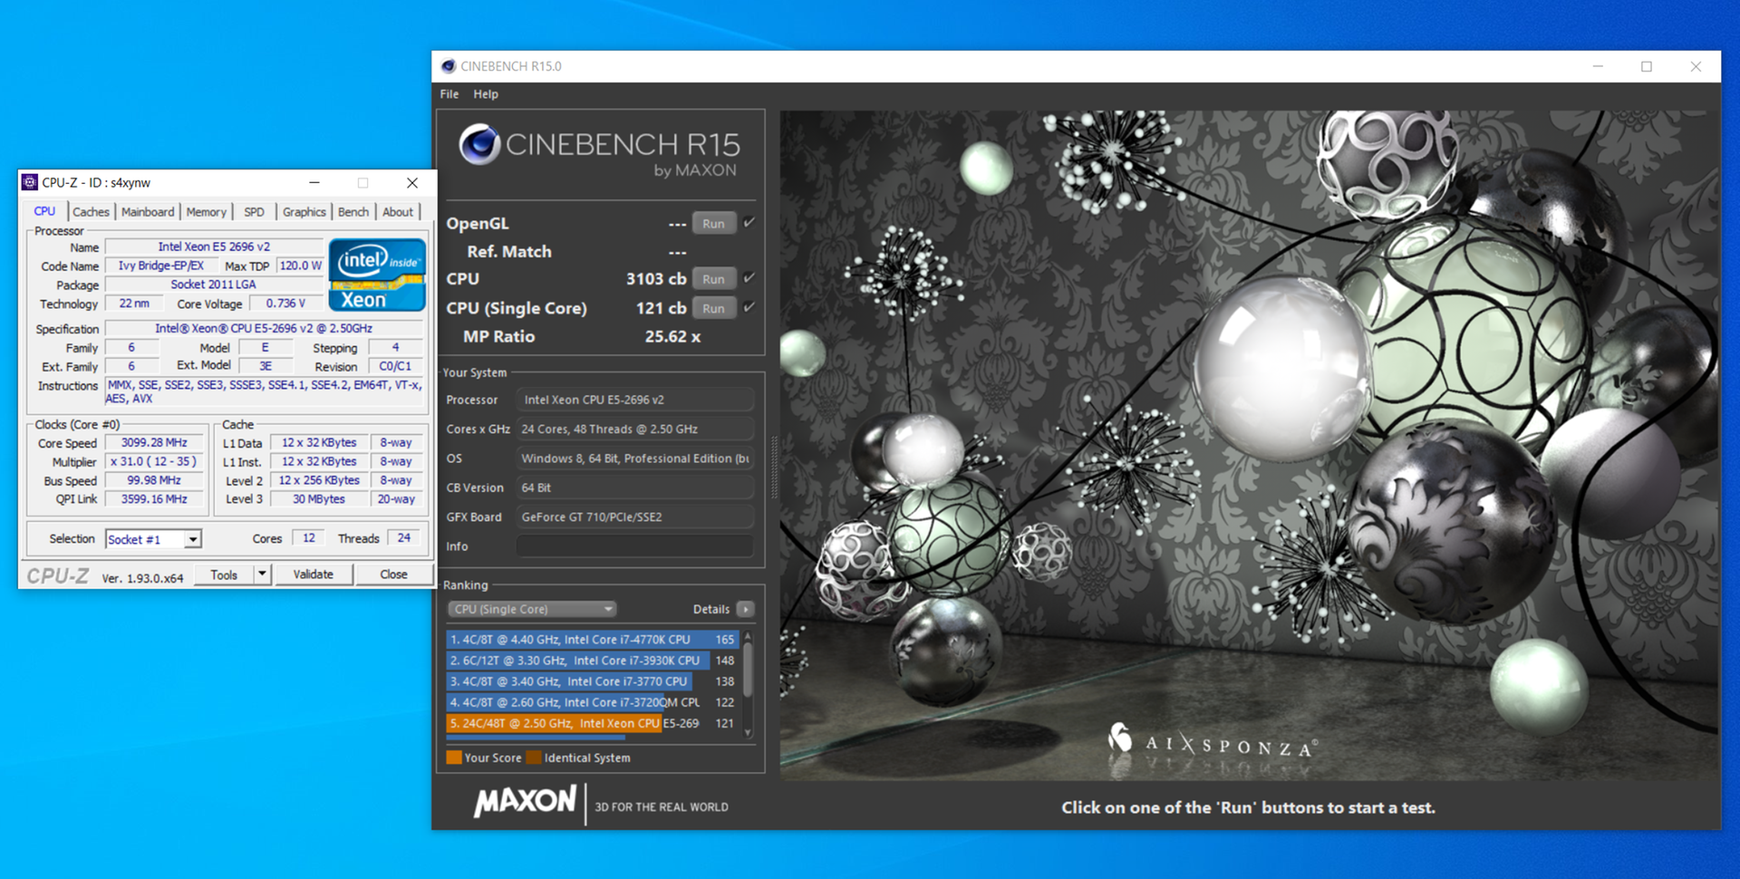Click the ranking list vertical scrollbar
Screen dimensions: 1740x879
748,670
